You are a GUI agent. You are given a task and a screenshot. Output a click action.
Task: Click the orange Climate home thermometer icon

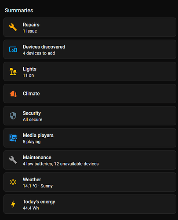tap(13, 94)
